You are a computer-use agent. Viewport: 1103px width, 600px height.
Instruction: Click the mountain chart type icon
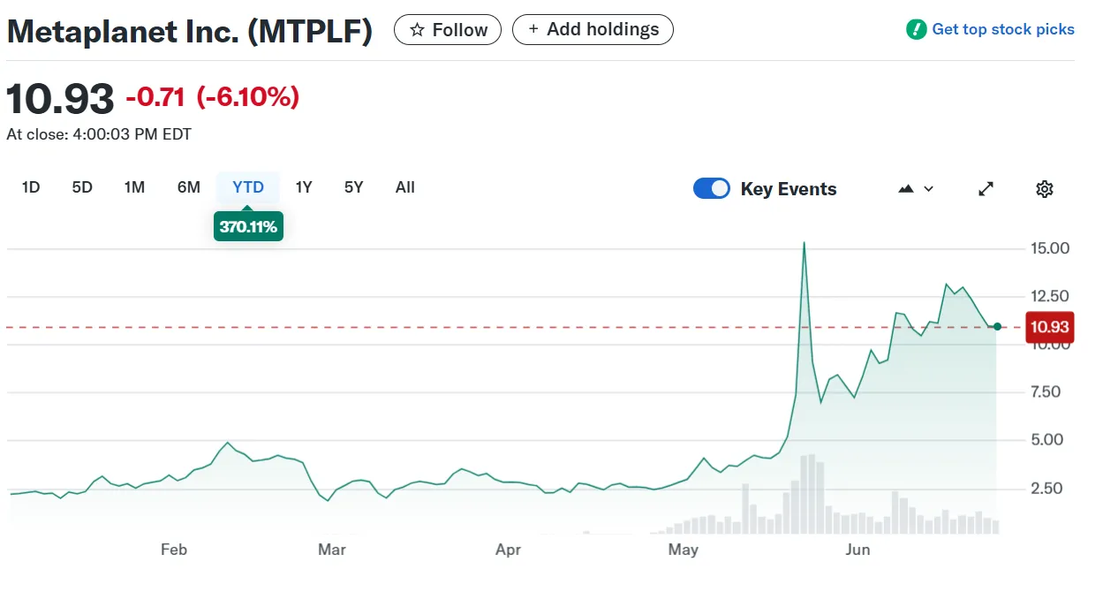pos(906,189)
